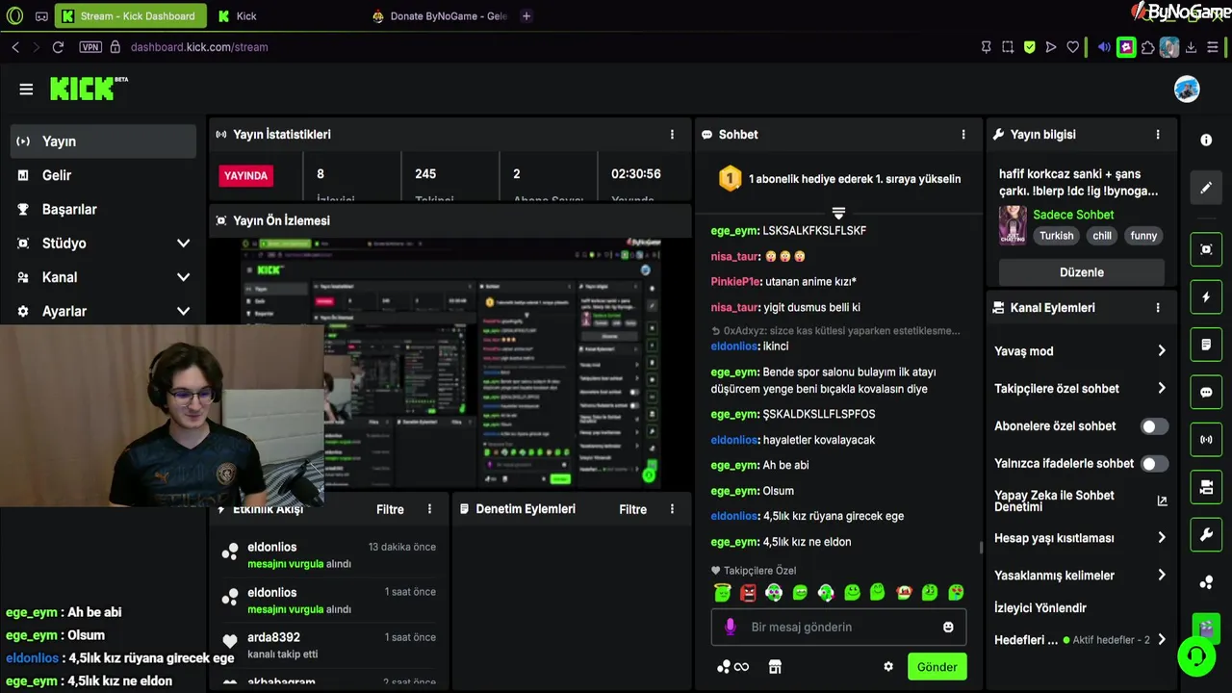Click the funny tag

click(1143, 236)
